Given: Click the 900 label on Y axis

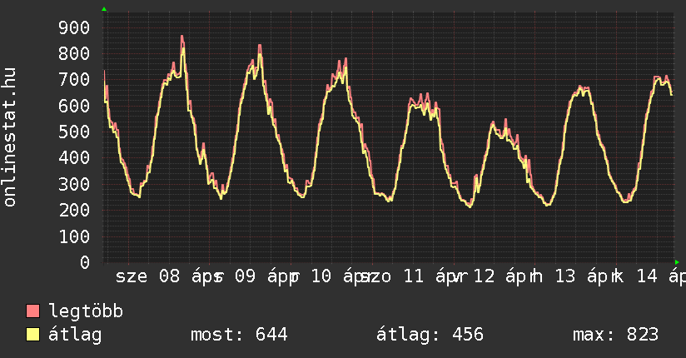Looking at the screenshot, I should point(73,27).
